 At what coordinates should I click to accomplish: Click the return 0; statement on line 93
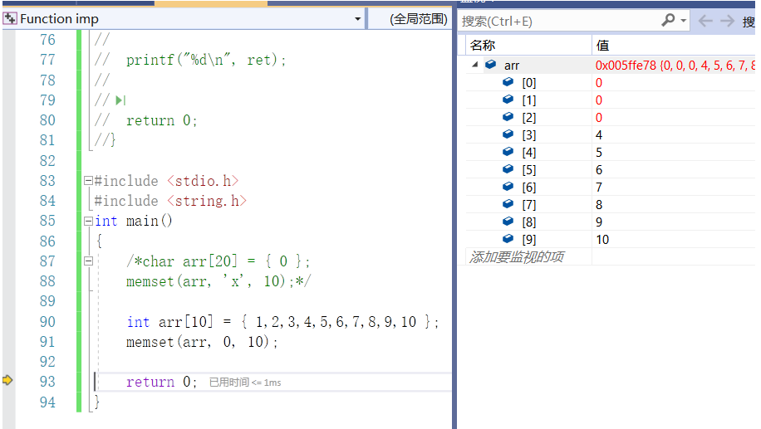(162, 382)
